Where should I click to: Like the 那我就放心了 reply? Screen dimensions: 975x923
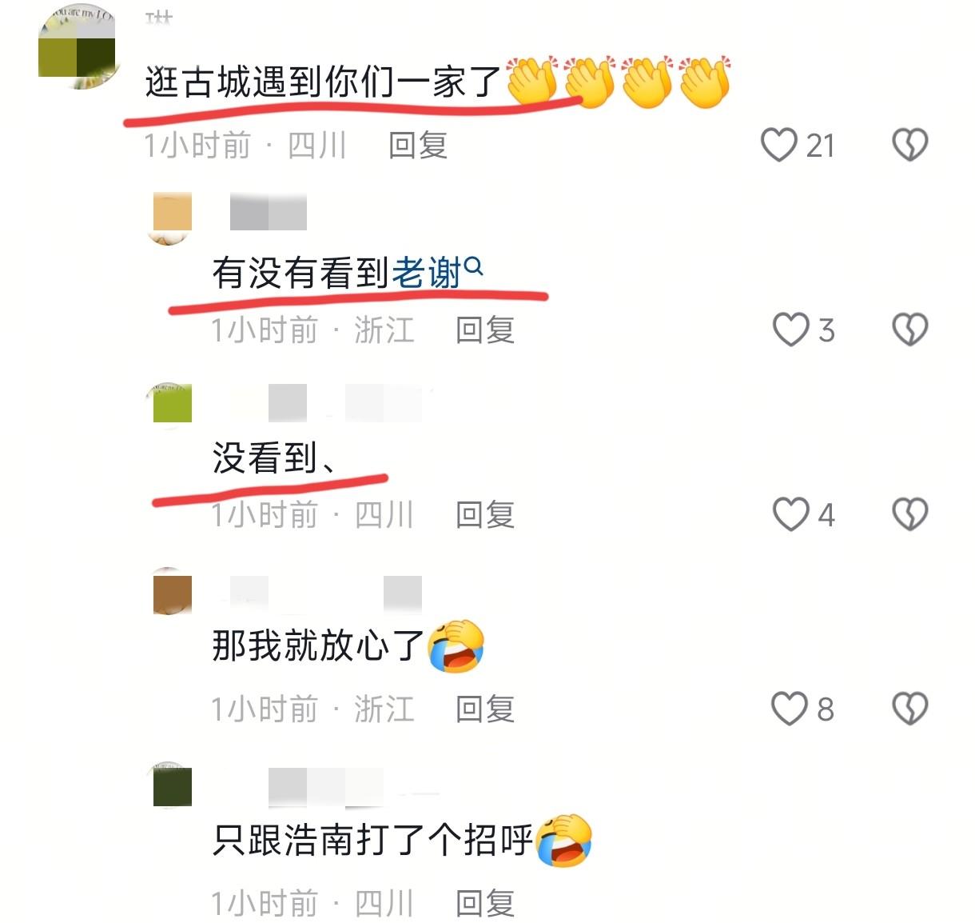pyautogui.click(x=790, y=708)
